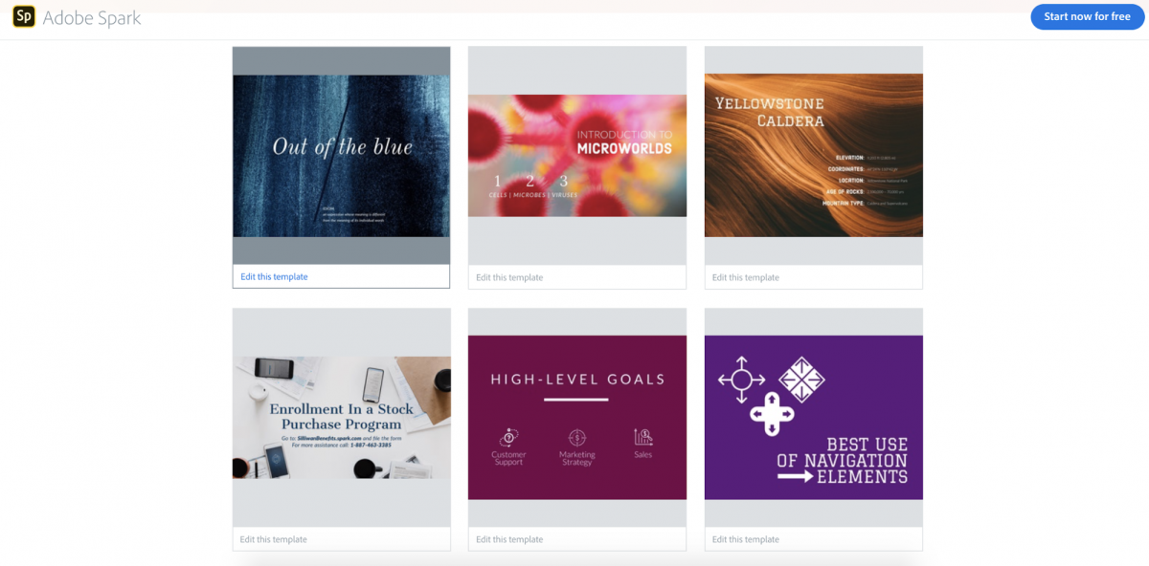Edit the High-Level Goals template
The image size is (1149, 566).
509,539
